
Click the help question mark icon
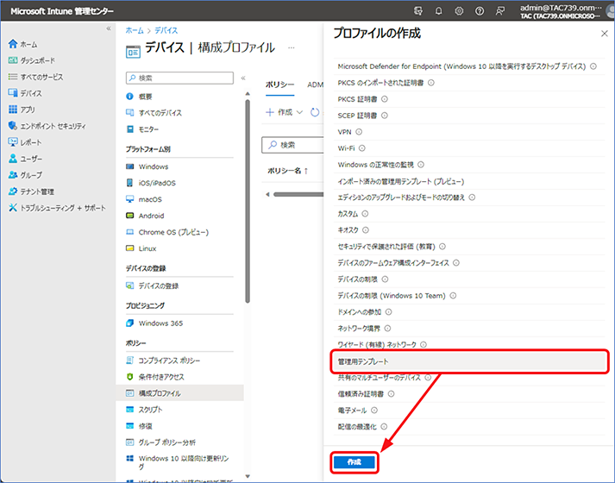click(480, 11)
